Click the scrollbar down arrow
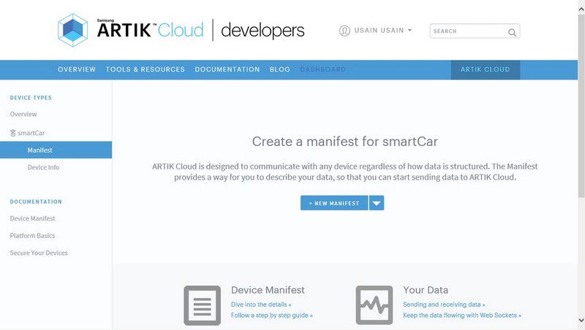585x330 pixels. coord(581,321)
